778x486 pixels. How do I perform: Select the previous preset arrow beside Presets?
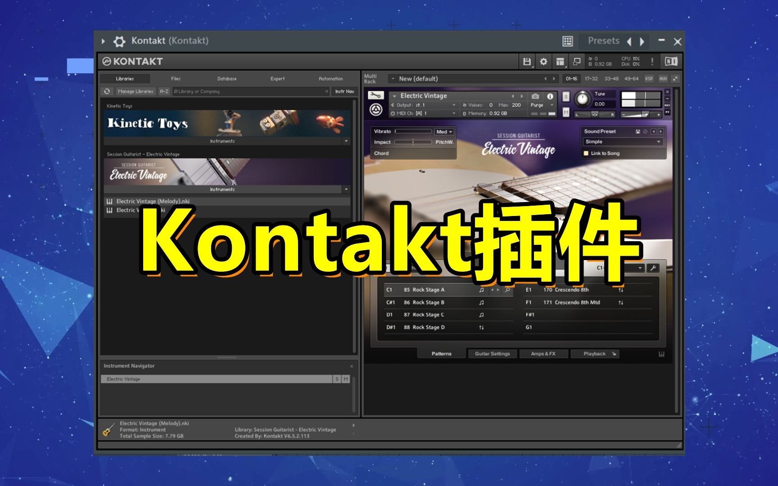click(629, 42)
